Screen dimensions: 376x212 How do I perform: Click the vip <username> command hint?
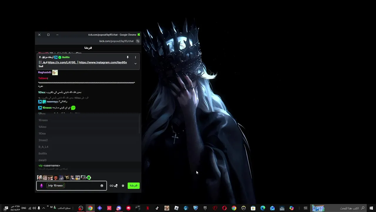tap(49, 165)
